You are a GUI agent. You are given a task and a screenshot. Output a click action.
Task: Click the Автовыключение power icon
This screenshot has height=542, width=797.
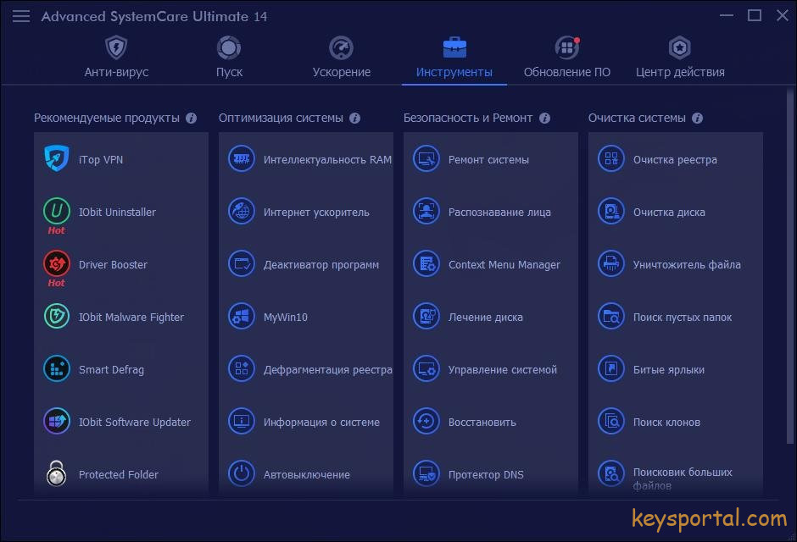[x=242, y=474]
